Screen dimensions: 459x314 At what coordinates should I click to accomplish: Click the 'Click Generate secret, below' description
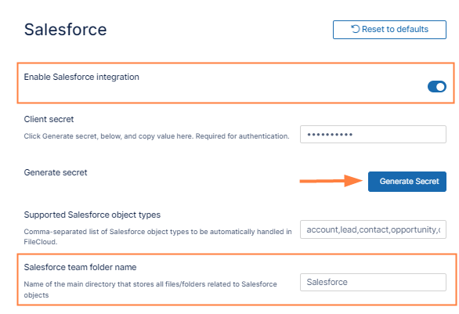point(157,136)
